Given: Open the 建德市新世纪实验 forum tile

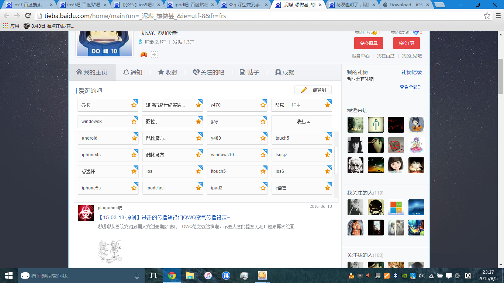Looking at the screenshot, I should [x=173, y=105].
